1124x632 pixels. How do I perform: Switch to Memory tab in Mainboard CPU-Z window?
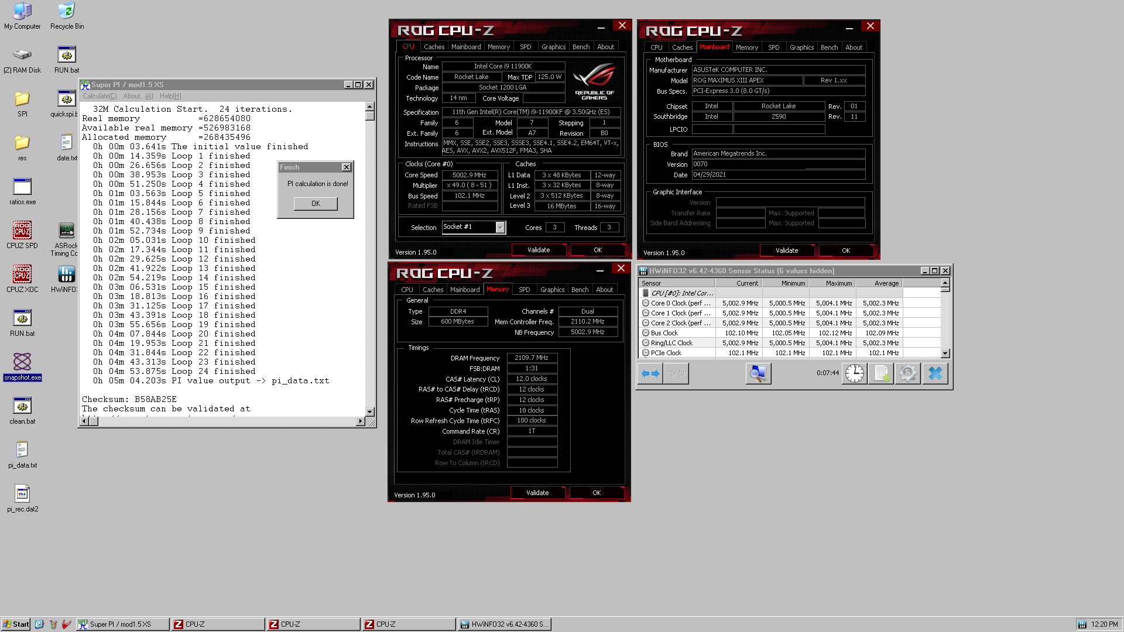(746, 47)
